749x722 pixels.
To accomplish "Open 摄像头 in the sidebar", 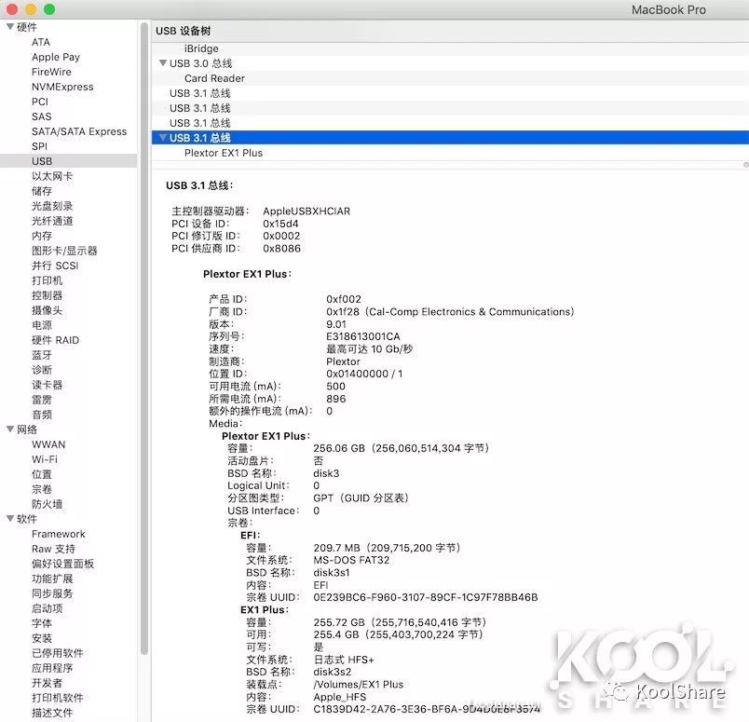I will [x=47, y=310].
